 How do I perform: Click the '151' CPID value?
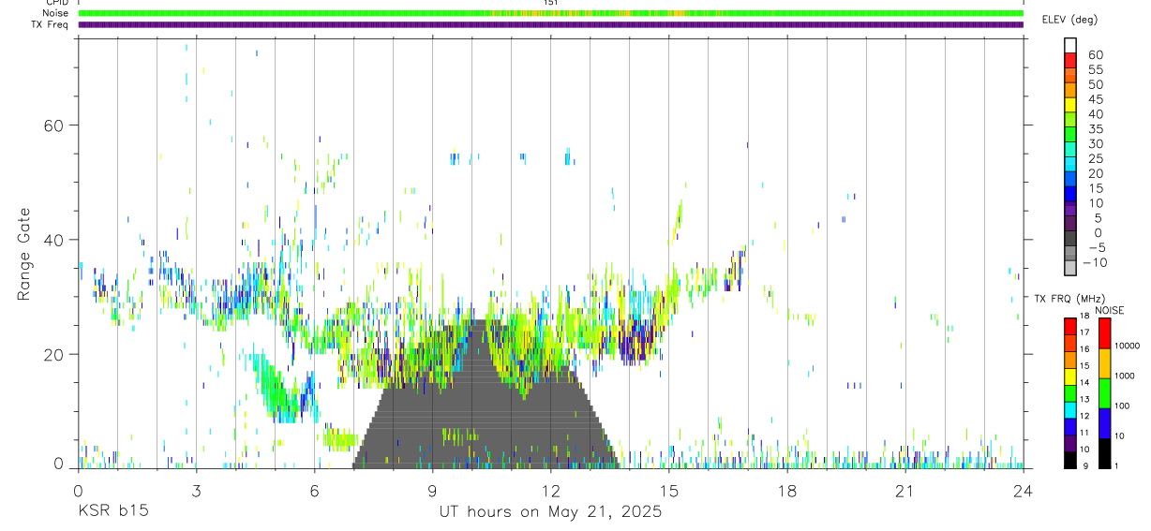click(551, 3)
